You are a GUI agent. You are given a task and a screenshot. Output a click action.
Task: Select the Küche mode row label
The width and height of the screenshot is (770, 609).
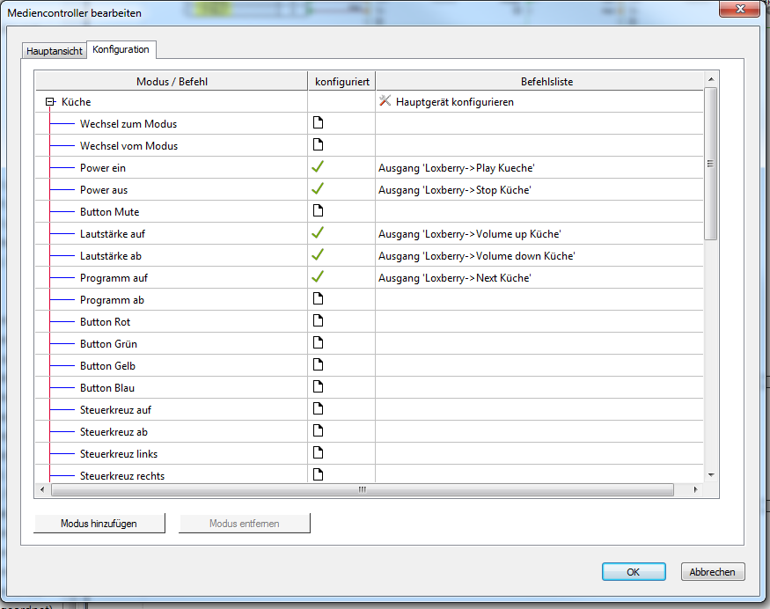coord(76,102)
